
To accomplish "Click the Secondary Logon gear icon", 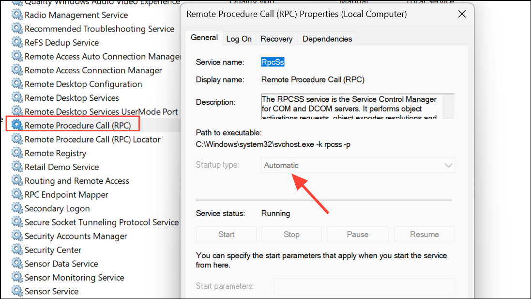I will click(16, 208).
